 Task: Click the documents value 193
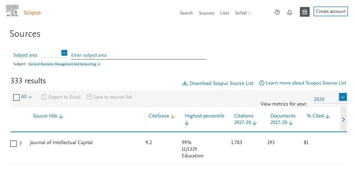[x=271, y=142]
